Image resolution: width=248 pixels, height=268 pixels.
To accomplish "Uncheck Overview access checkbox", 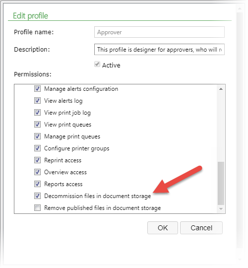I will tap(37, 172).
